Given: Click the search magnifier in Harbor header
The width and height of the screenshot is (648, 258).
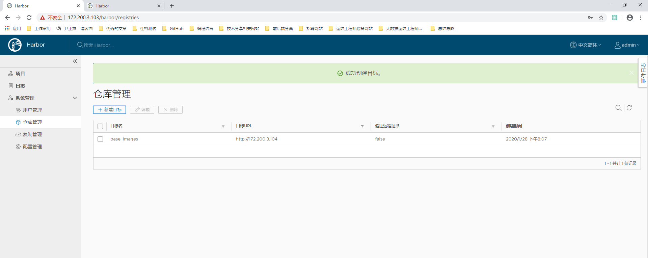Looking at the screenshot, I should click(80, 45).
